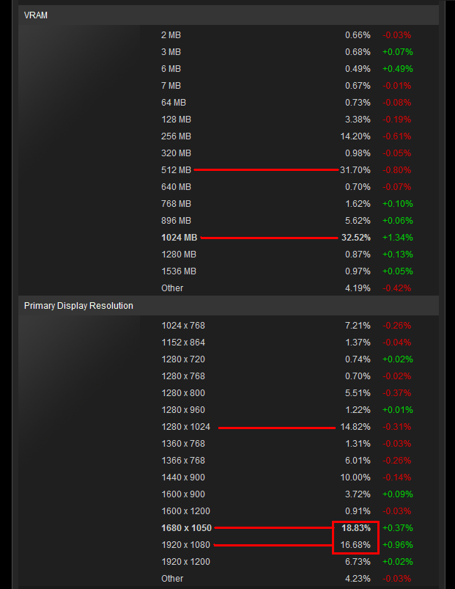Select the 1024 MB VRAM row
Screen dimensions: 455x589
(287, 238)
